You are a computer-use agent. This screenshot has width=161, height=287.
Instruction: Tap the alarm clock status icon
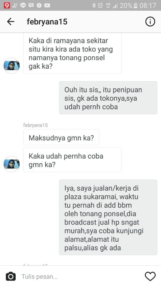[100, 5]
